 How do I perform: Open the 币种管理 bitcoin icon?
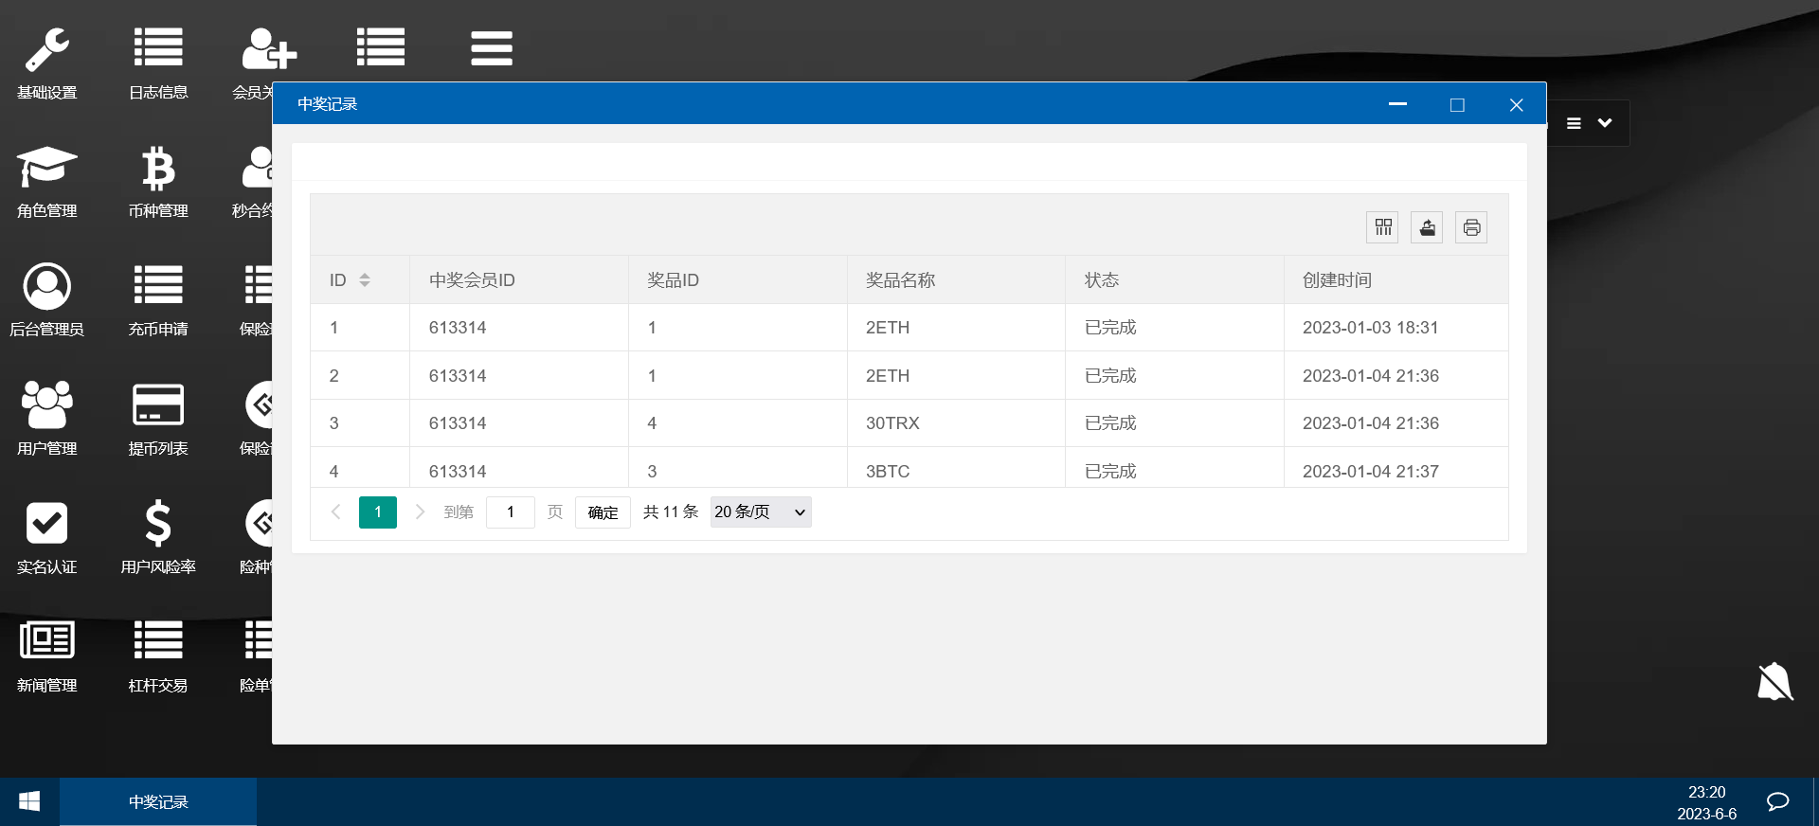(x=158, y=169)
